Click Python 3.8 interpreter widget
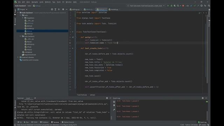Screen dimensions: 224x126 click(x=191, y=125)
